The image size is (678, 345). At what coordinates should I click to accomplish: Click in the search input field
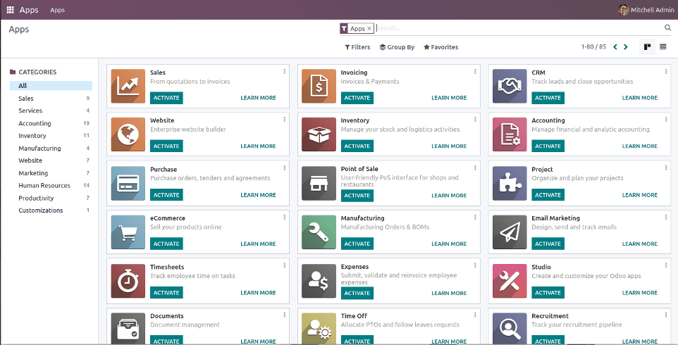tap(518, 28)
